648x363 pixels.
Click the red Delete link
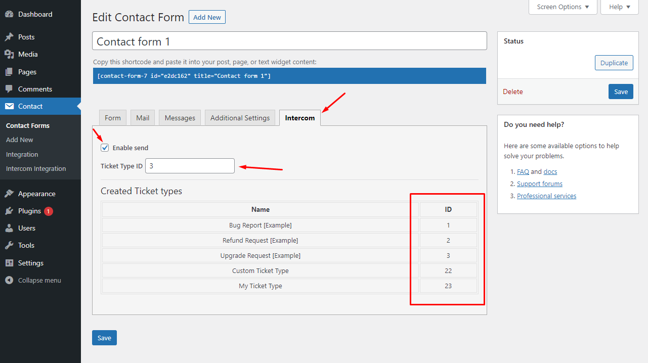[x=513, y=92]
